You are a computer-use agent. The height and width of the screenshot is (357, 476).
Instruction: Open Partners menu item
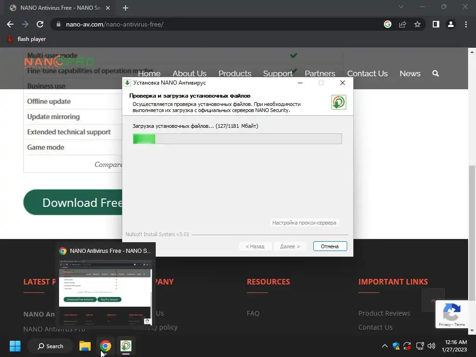point(320,73)
